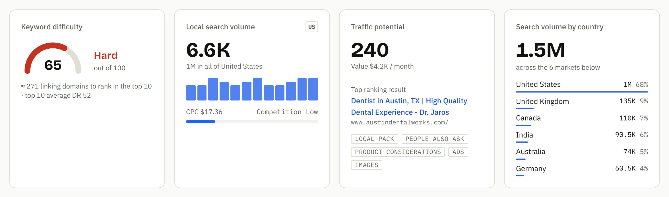Select the ADS tag

(458, 152)
